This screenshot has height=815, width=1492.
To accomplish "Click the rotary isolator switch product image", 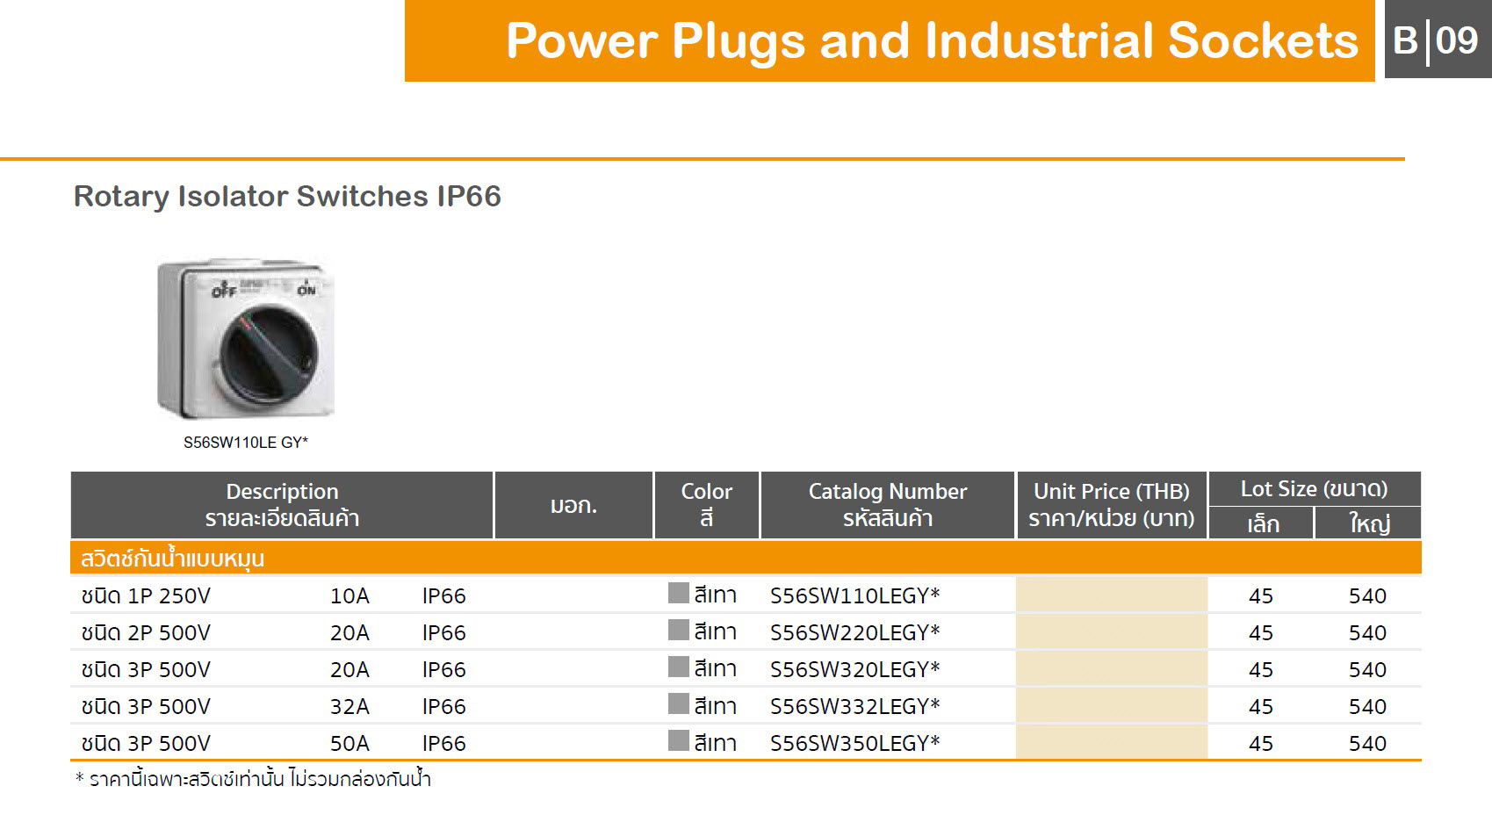I will (x=246, y=339).
